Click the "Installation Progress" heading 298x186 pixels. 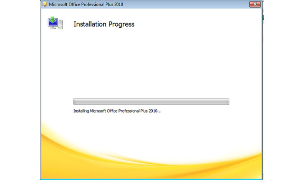(x=104, y=24)
